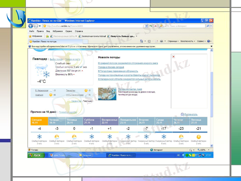Expand the Страница dropdown menu

pos(173,41)
